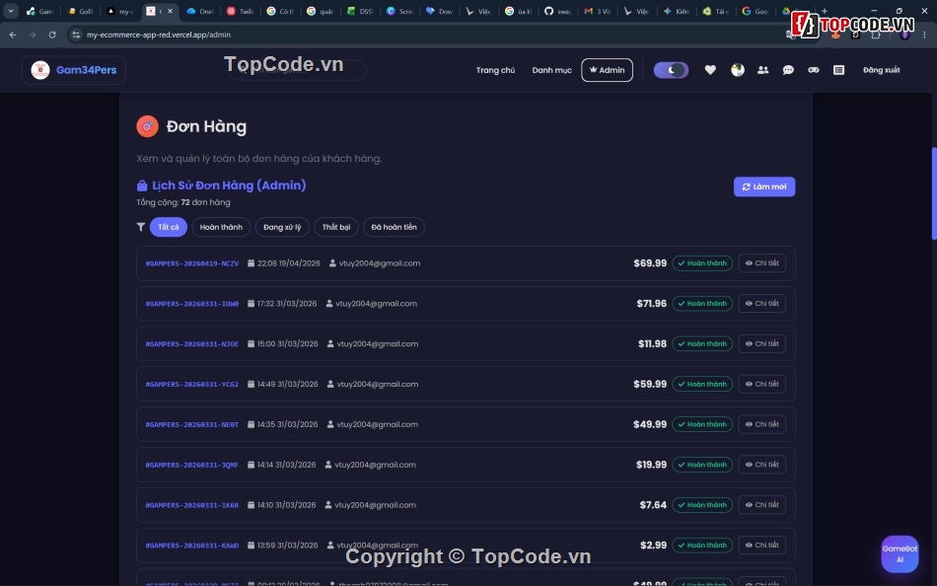Open Chi tiết for the $71.96 order
937x586 pixels.
tap(761, 303)
